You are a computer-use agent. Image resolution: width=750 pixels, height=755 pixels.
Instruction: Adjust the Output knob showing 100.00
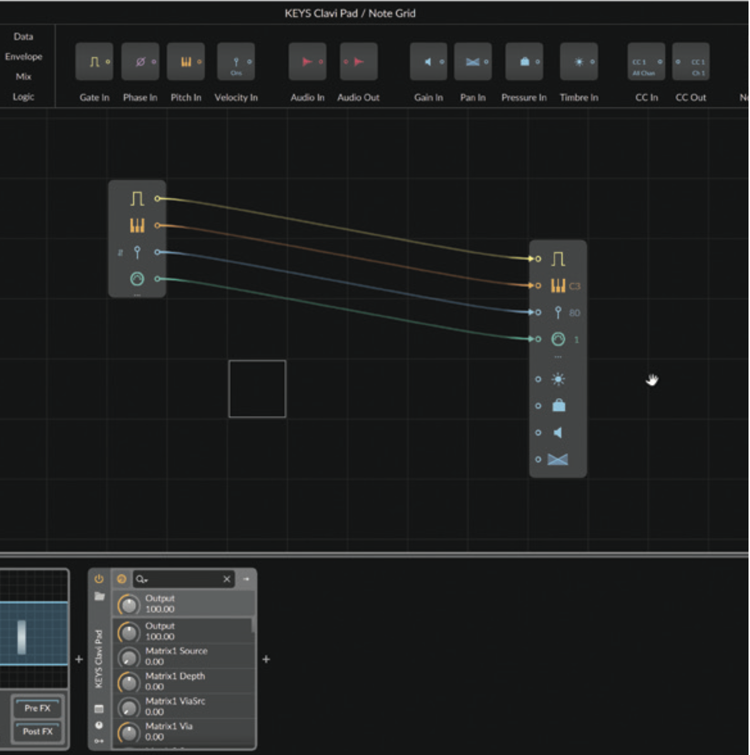(x=129, y=604)
